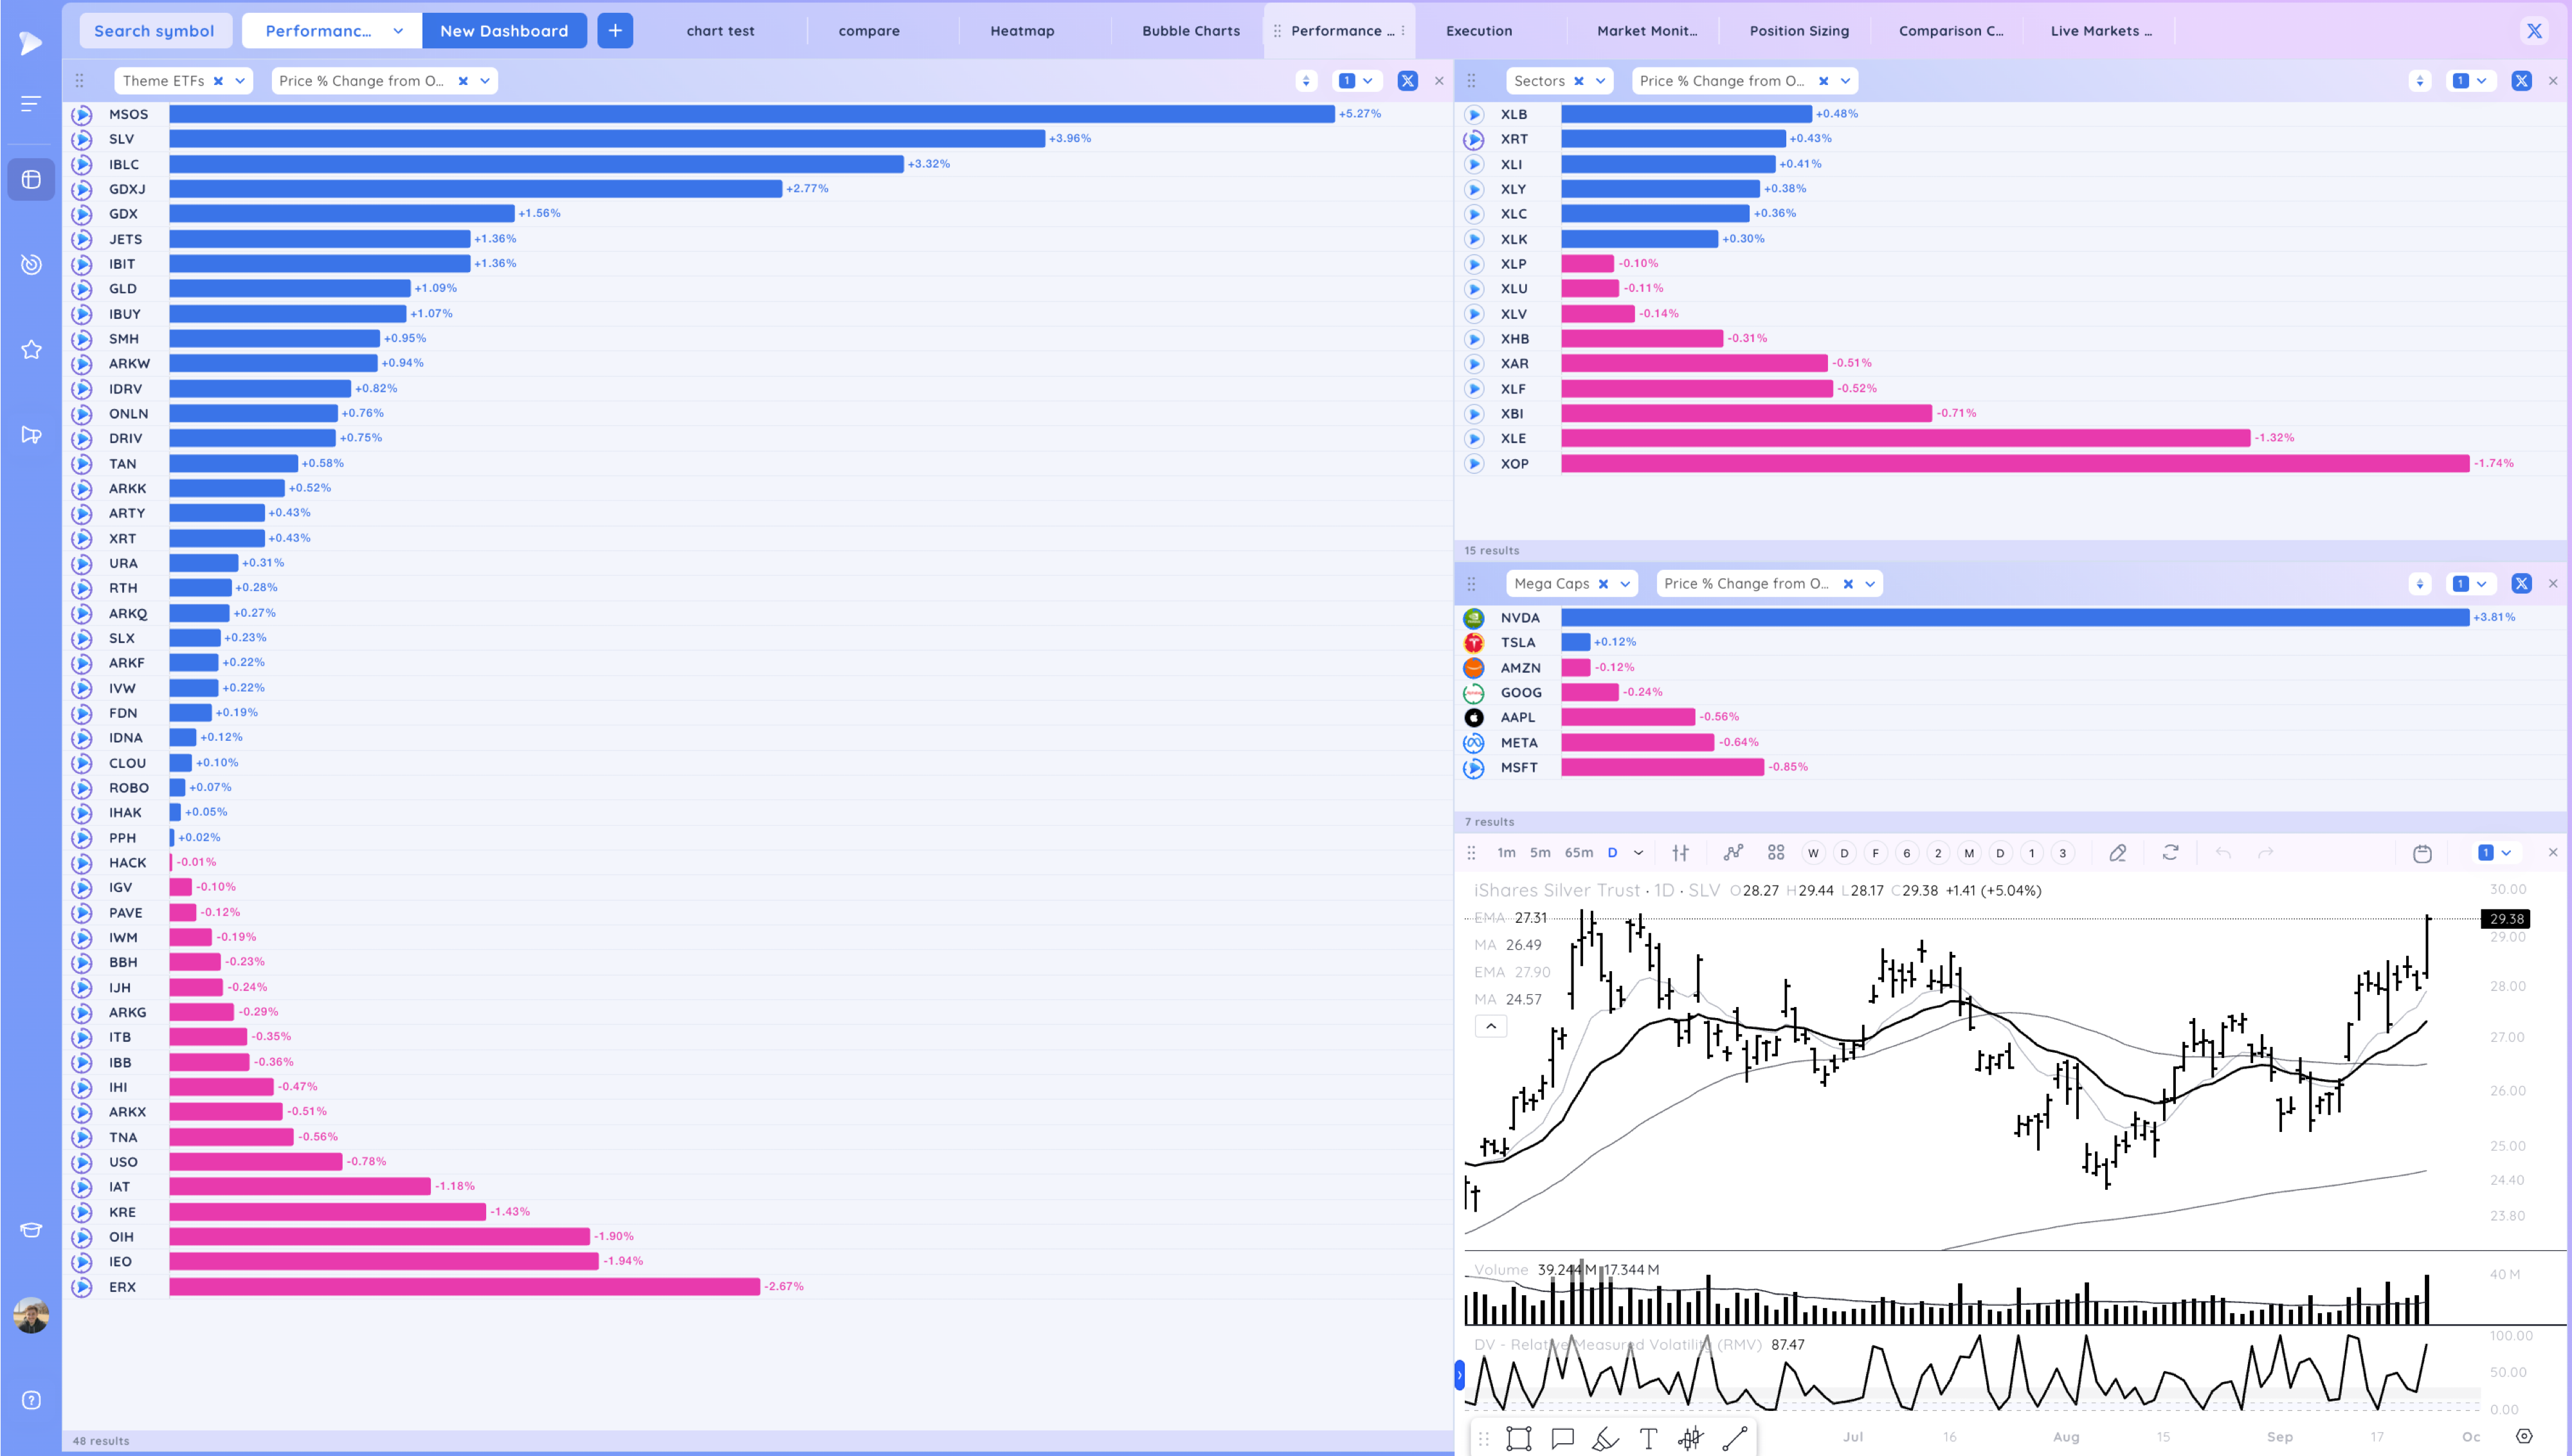Select the highlighter brush tool
Screen dimensions: 2572x1456
point(1606,1438)
